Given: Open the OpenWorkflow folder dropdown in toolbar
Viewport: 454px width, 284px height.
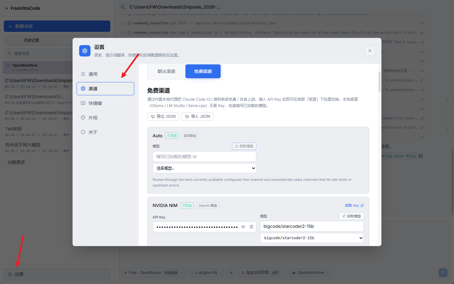Looking at the screenshot, I should (310, 273).
